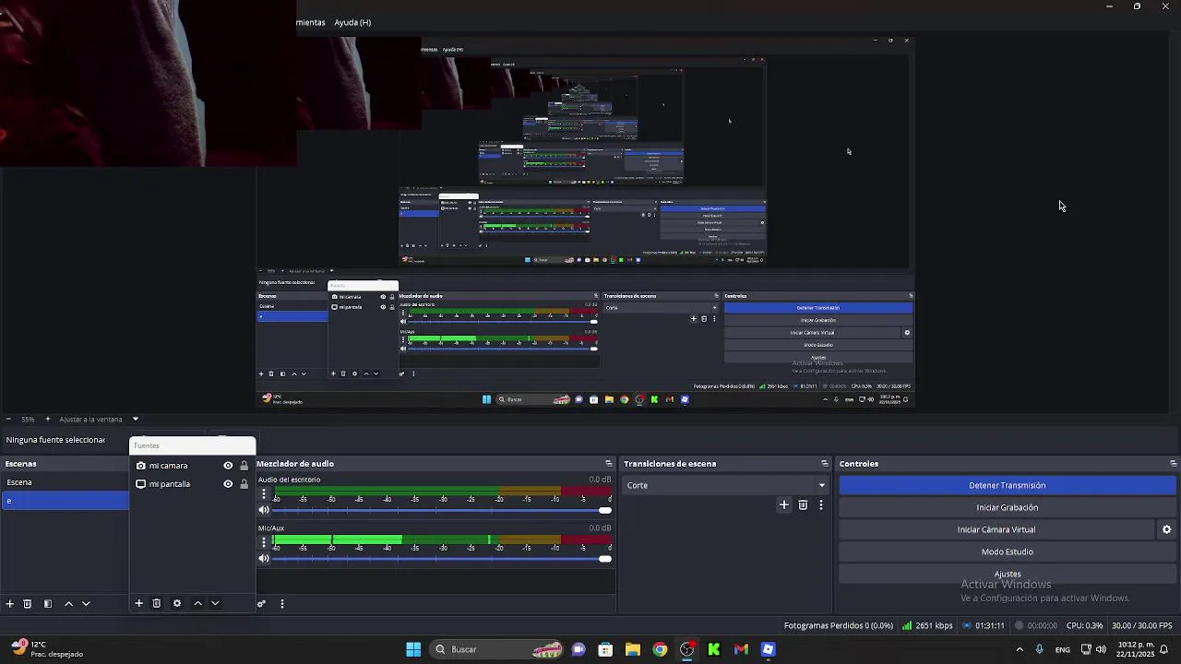This screenshot has width=1181, height=664.
Task: Add a new scene with the plus icon
Action: [9, 603]
